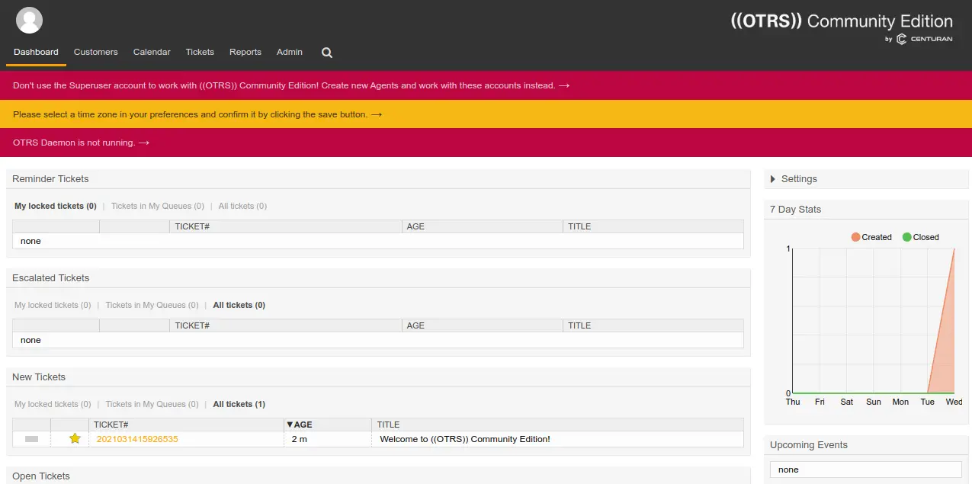Select My locked tickets in New Tickets

click(53, 404)
